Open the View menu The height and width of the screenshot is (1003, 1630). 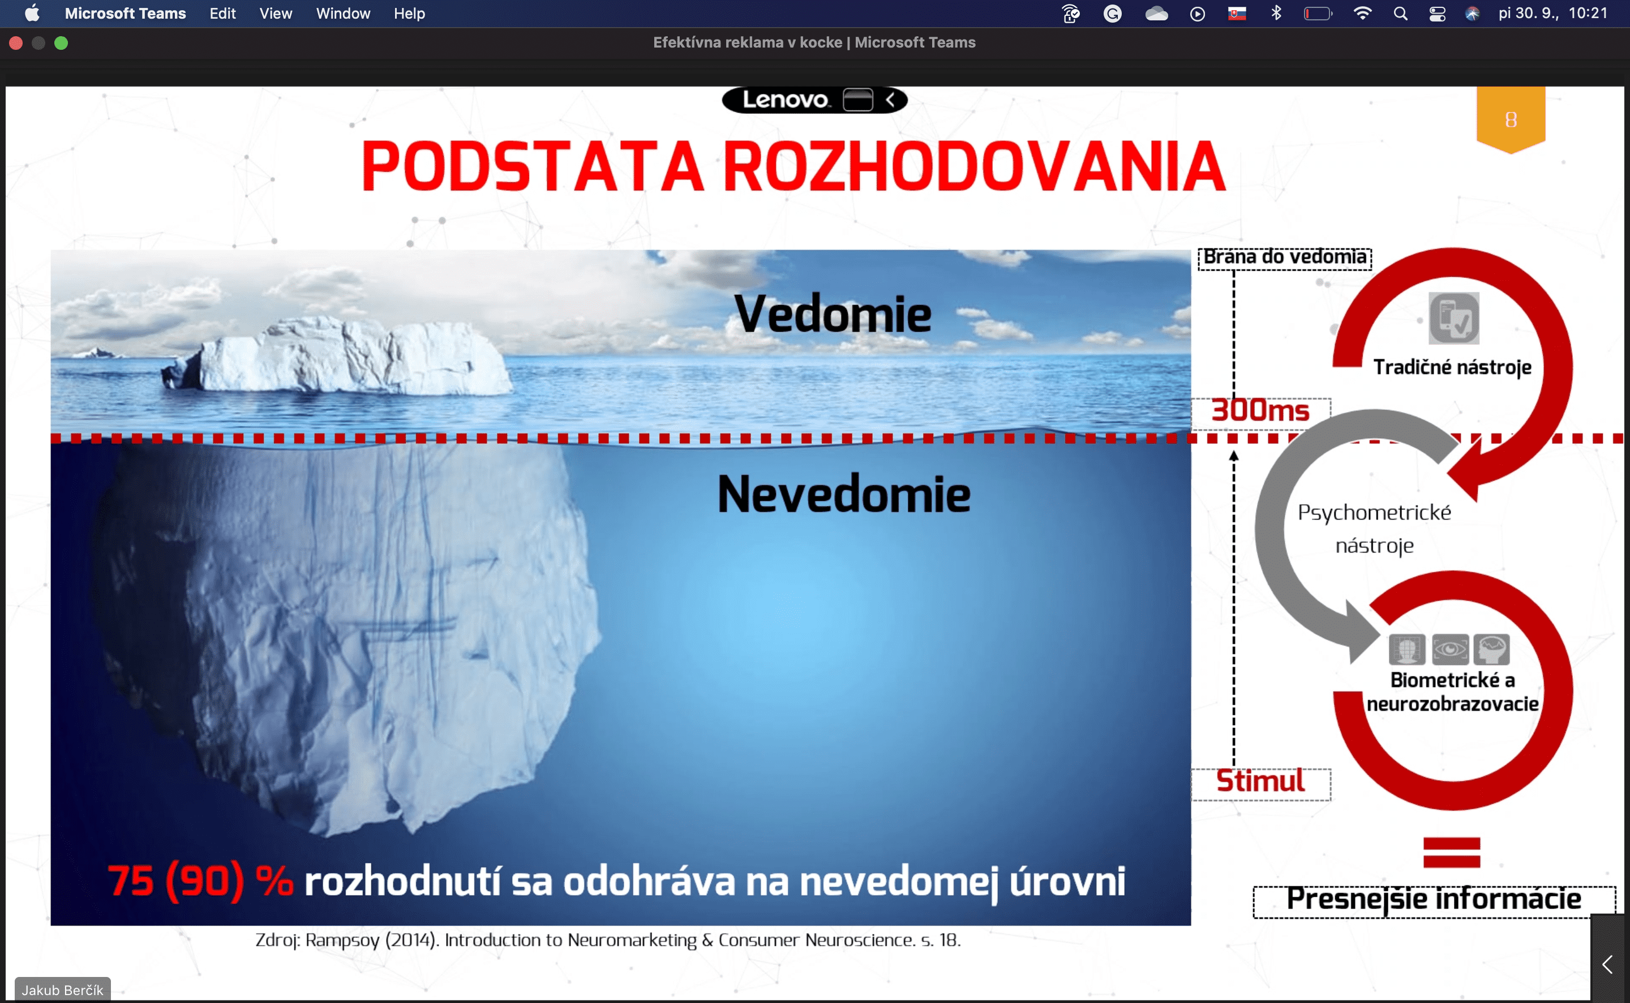point(275,13)
